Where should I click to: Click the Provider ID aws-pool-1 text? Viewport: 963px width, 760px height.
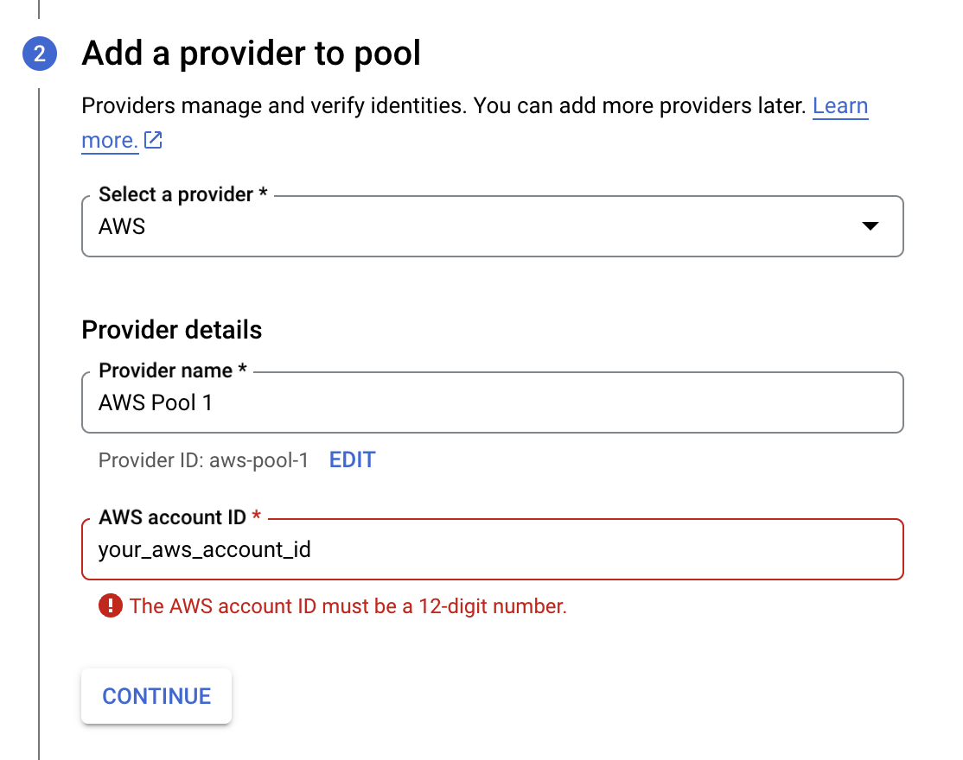click(x=203, y=460)
